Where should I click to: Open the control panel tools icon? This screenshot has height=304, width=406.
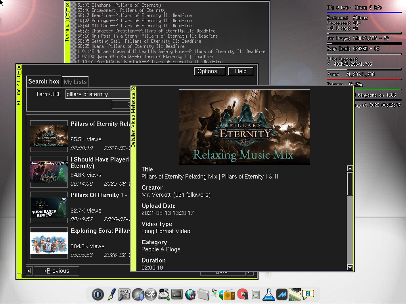(x=124, y=294)
